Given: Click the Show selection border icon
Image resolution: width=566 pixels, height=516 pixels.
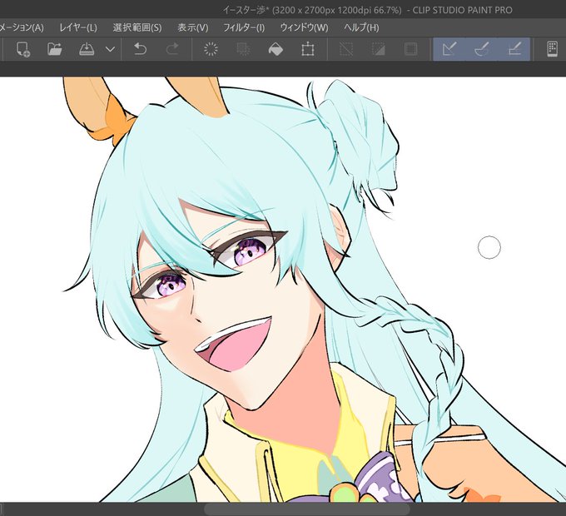Looking at the screenshot, I should [x=411, y=49].
